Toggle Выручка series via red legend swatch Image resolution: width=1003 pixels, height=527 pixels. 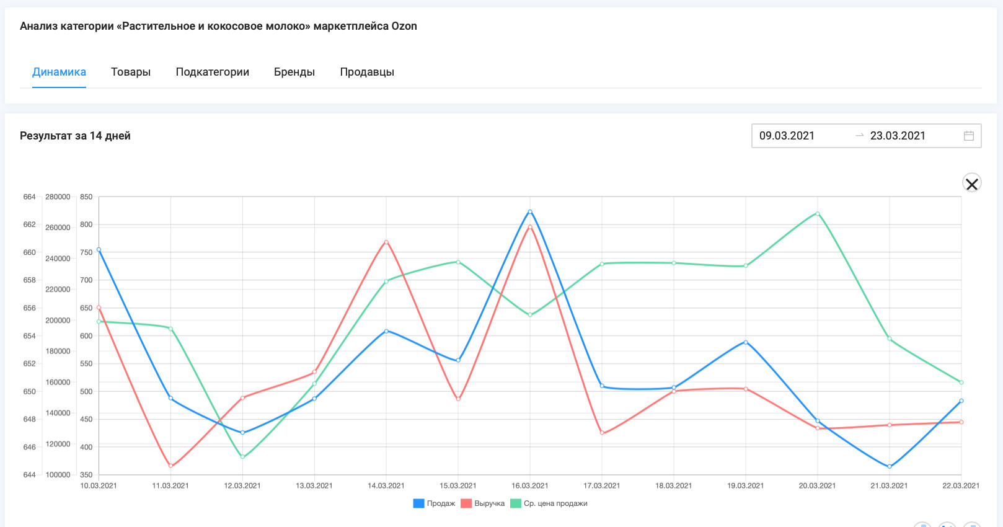pyautogui.click(x=466, y=503)
